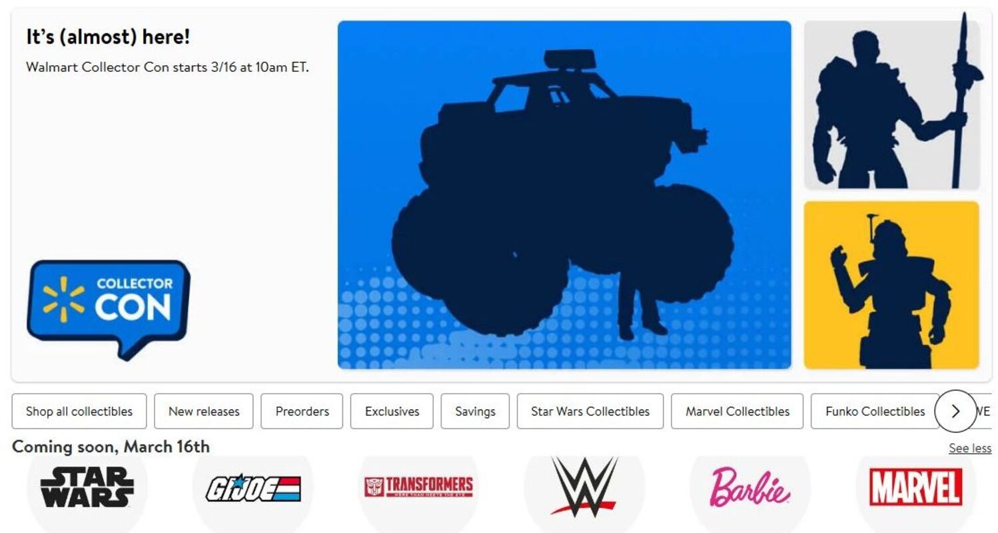The image size is (998, 533).
Task: Collapse the brand list with See less
Action: coord(970,448)
